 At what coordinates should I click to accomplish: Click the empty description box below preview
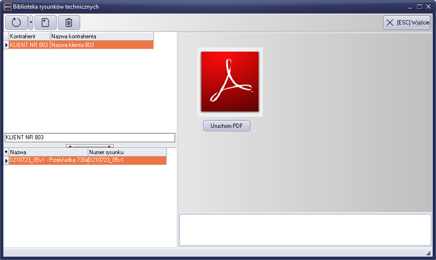pos(305,230)
